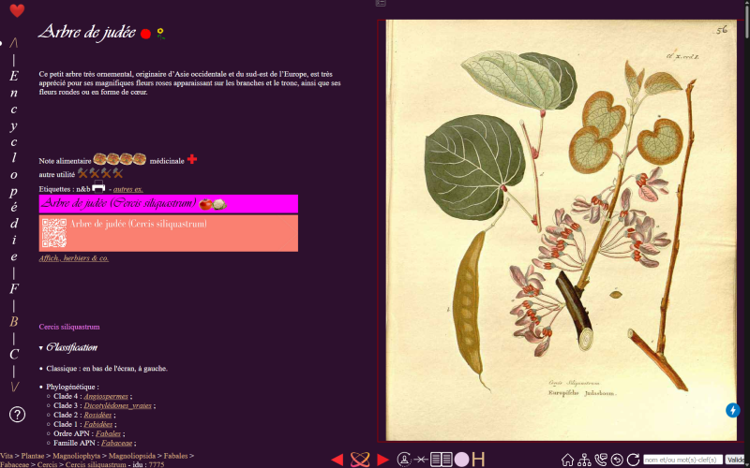Go to next entry with red right arrow

(382, 460)
